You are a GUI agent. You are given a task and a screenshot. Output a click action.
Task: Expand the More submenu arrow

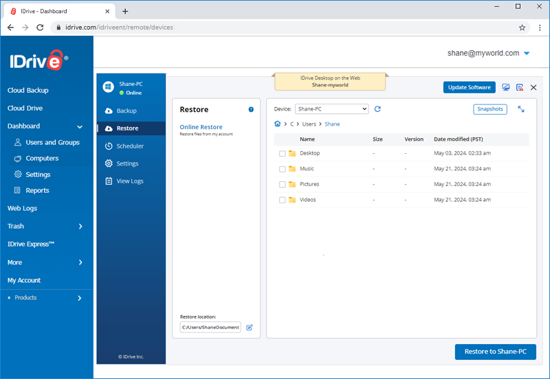coord(80,262)
